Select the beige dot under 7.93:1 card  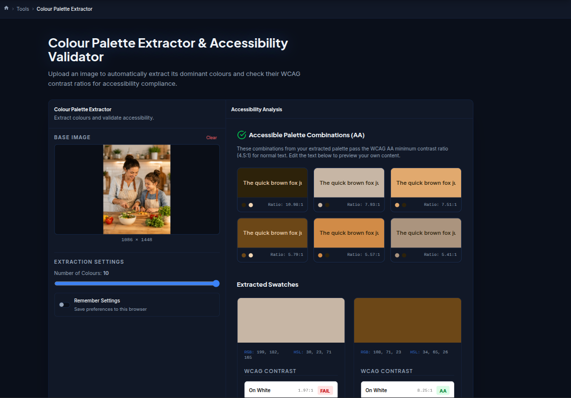click(320, 205)
